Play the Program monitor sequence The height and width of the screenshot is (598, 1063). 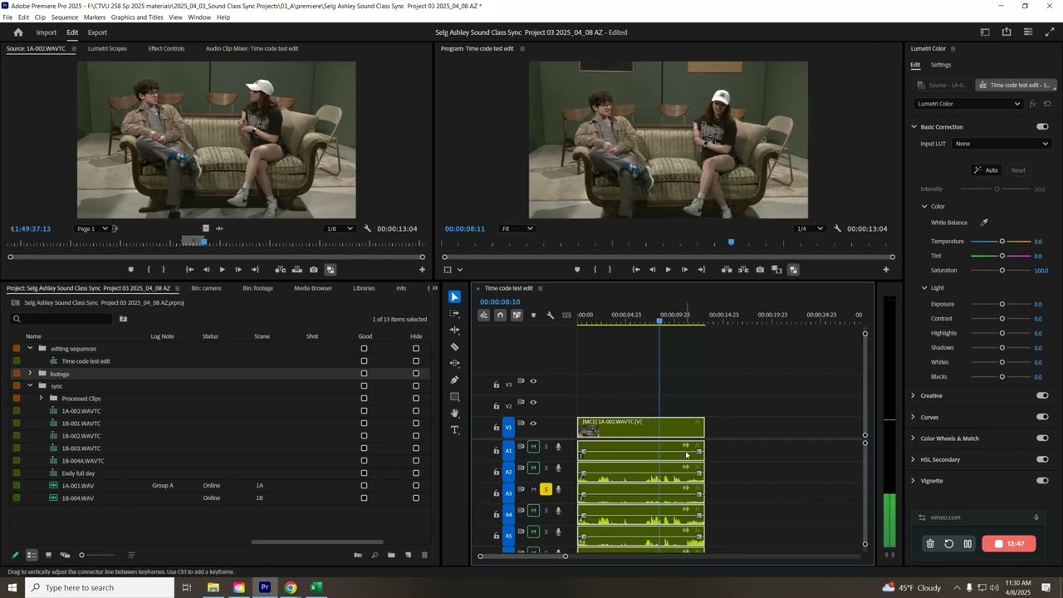click(668, 270)
